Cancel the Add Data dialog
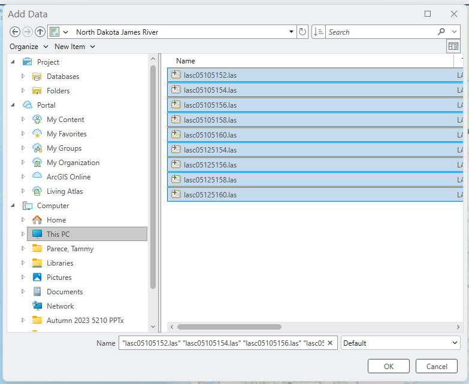The image size is (469, 384). click(437, 366)
